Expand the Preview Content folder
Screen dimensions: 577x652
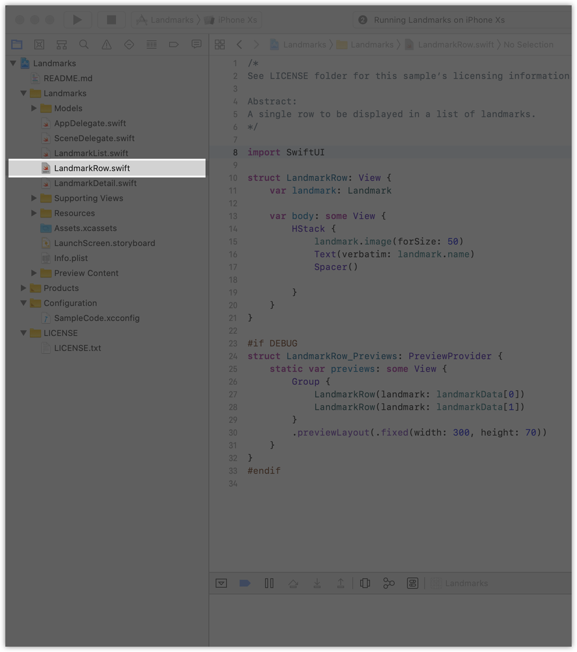(x=34, y=273)
